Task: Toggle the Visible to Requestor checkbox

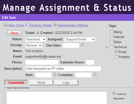Action: point(114,93)
